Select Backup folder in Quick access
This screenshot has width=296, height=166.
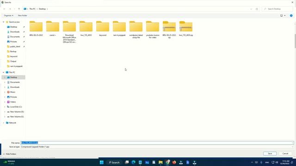[x=13, y=51]
